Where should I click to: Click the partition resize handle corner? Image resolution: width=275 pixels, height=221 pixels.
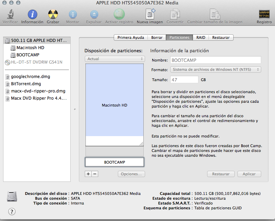click(141, 144)
